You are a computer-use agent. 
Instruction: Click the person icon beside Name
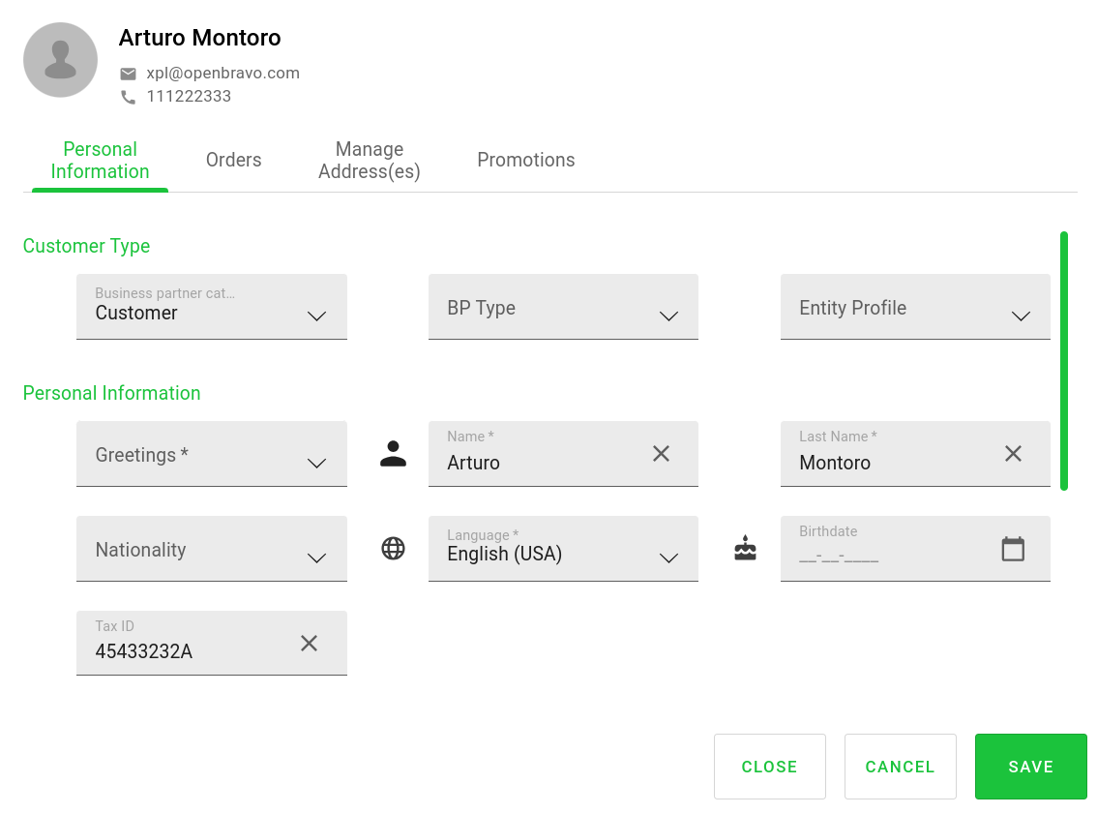(x=393, y=454)
